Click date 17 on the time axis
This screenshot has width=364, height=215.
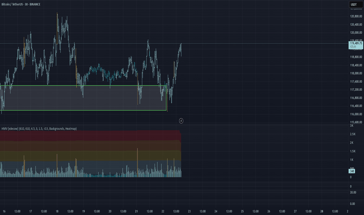click(30, 211)
